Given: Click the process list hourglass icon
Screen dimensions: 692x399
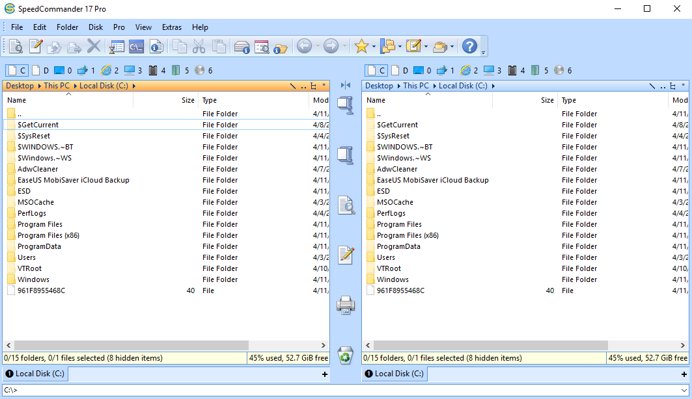Looking at the screenshot, I should click(117, 46).
